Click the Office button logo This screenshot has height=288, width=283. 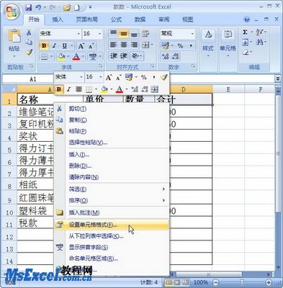pyautogui.click(x=12, y=12)
